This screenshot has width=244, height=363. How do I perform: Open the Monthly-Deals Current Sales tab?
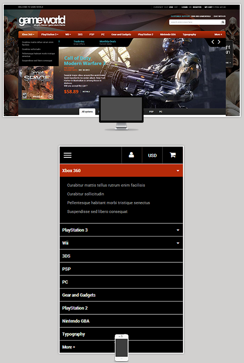(107, 43)
